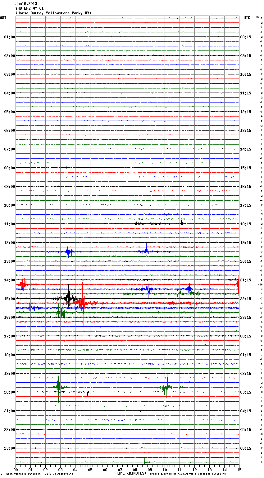Click the '16:15' UTC time label
The width and height of the screenshot is (264, 478).
coord(246,187)
